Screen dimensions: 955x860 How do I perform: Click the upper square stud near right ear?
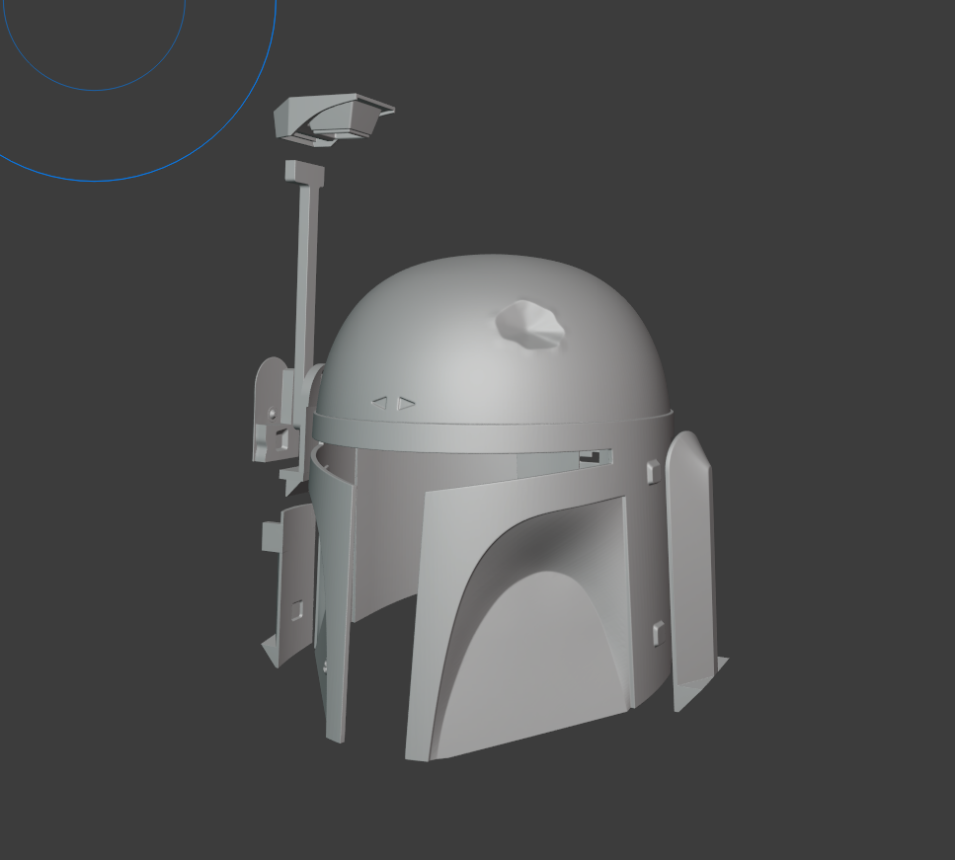pos(653,471)
